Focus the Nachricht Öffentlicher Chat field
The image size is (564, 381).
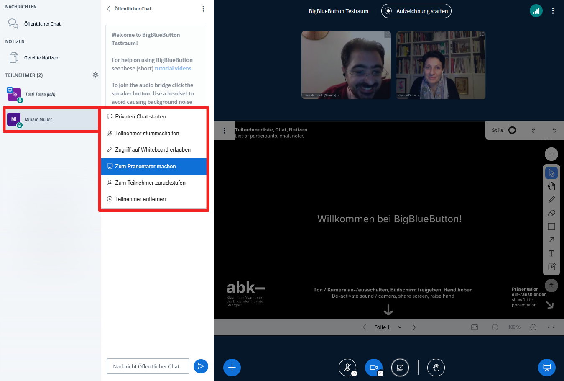point(148,366)
